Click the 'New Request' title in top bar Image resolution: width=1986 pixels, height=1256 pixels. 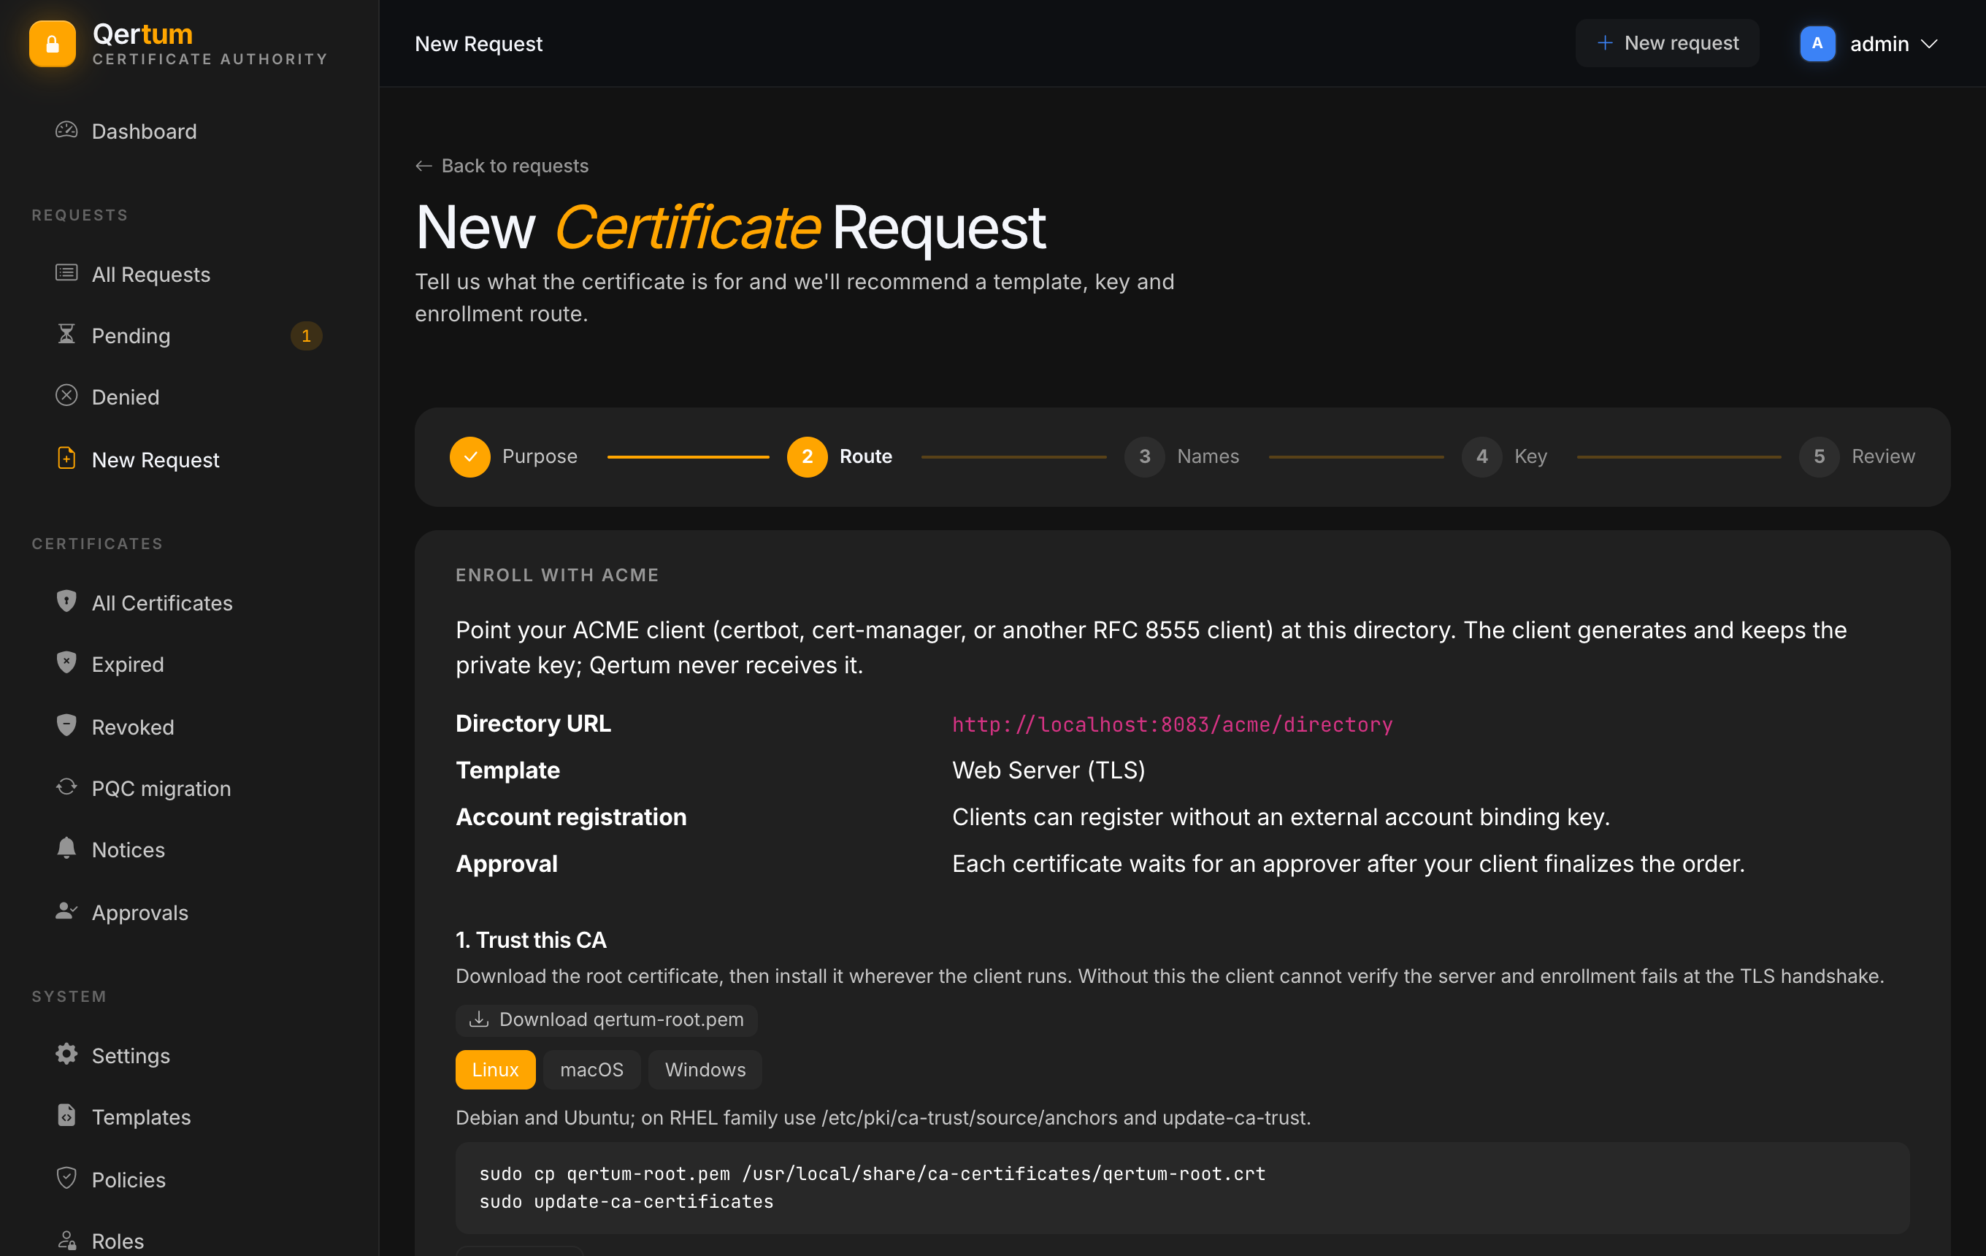(478, 44)
